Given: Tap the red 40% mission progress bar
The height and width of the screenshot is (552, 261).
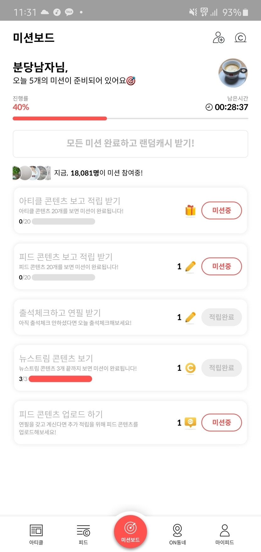Looking at the screenshot, I should point(60,118).
